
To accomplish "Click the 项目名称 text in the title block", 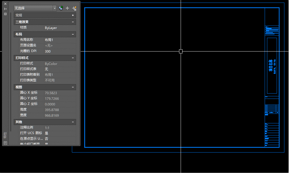I will [270, 66].
